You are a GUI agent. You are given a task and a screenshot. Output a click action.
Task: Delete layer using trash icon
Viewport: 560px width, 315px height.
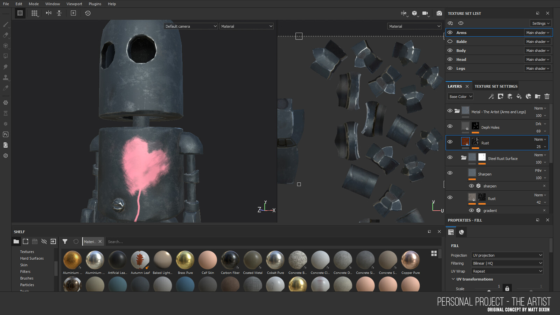click(x=547, y=97)
